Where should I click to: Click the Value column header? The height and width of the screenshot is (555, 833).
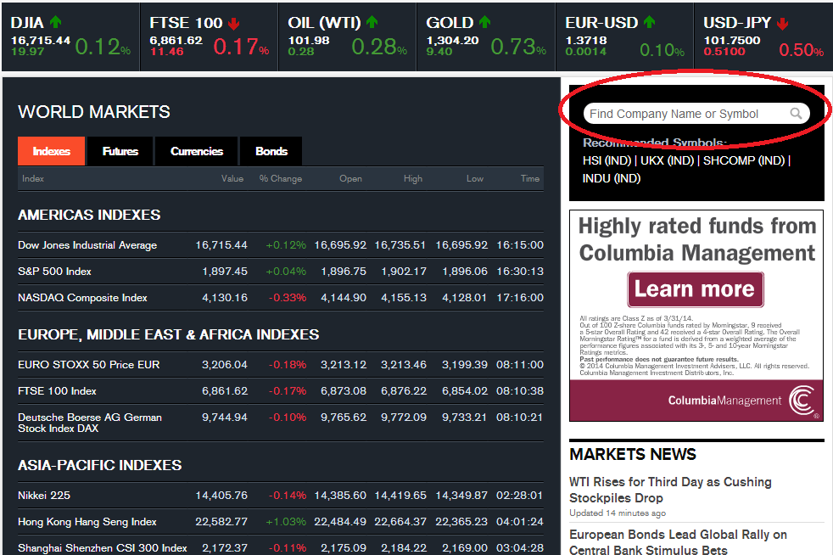coord(232,178)
